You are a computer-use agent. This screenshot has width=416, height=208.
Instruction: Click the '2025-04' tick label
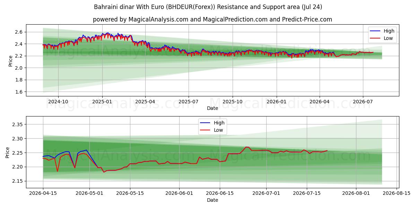tap(145, 101)
